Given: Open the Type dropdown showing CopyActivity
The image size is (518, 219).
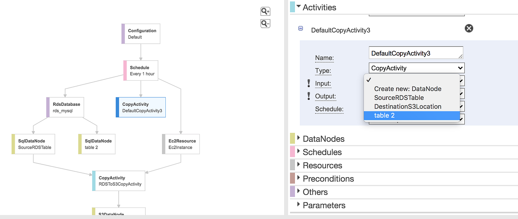Looking at the screenshot, I should coord(416,68).
